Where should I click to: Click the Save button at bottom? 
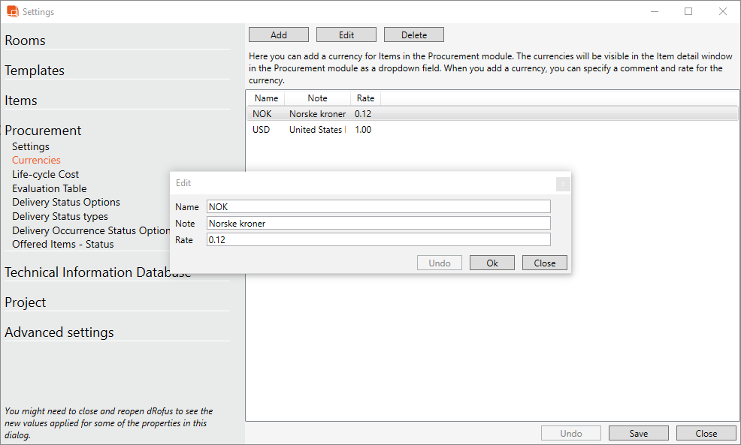(x=638, y=433)
